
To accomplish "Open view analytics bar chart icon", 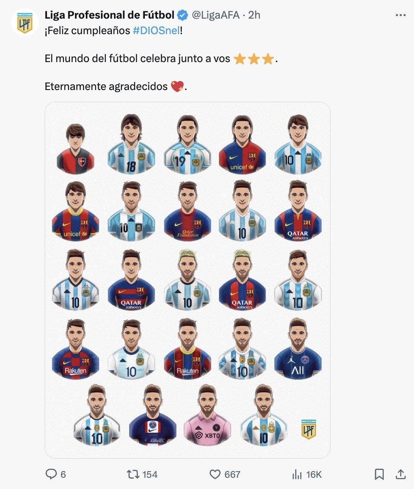I will tap(297, 474).
